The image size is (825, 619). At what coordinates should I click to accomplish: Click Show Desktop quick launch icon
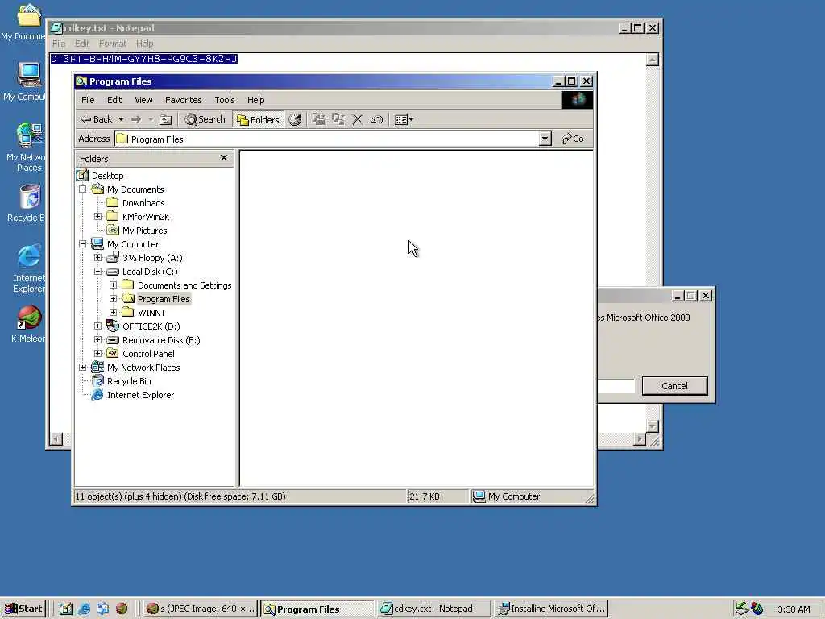click(66, 609)
